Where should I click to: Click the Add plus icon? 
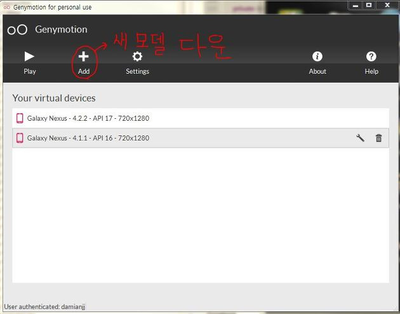coord(83,57)
